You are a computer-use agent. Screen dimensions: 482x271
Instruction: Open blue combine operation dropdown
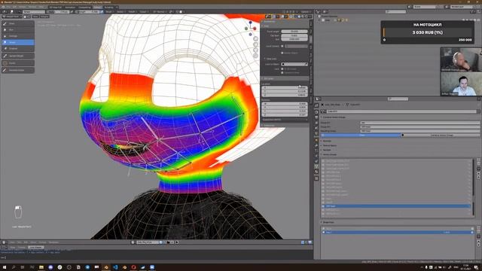pos(361,135)
